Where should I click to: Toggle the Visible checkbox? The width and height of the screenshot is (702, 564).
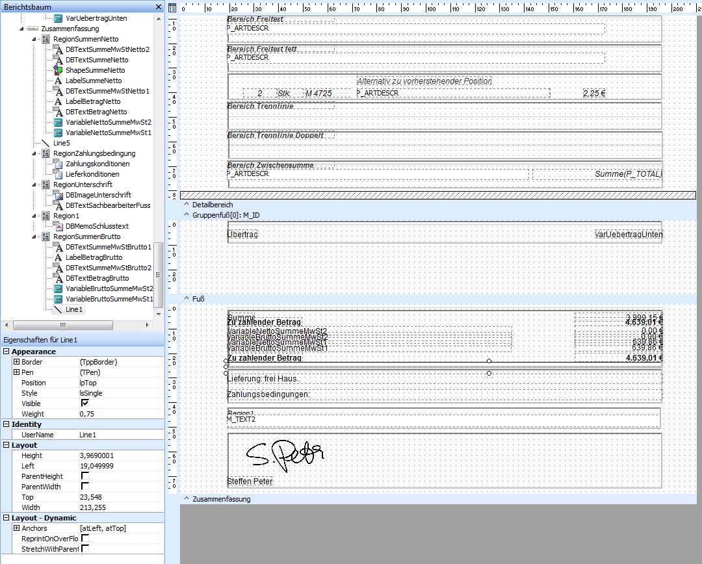pyautogui.click(x=84, y=404)
